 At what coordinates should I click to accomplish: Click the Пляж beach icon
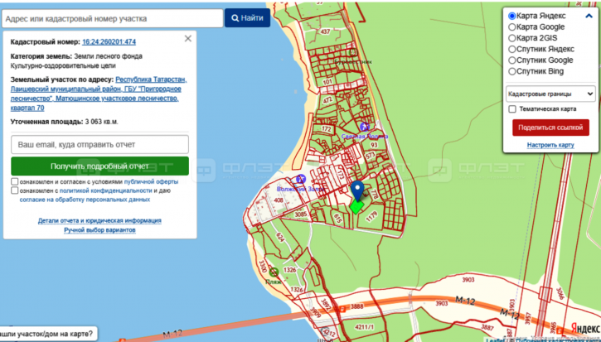click(274, 272)
